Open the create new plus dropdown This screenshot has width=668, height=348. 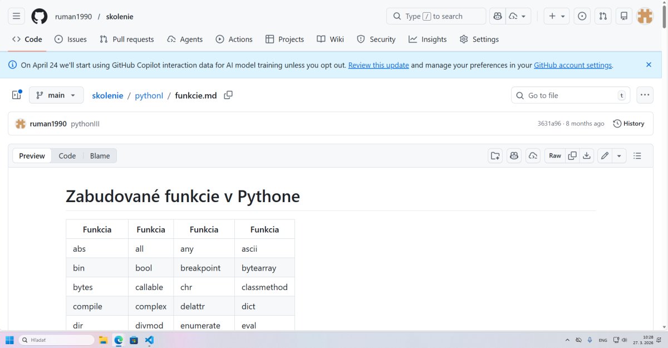click(557, 16)
